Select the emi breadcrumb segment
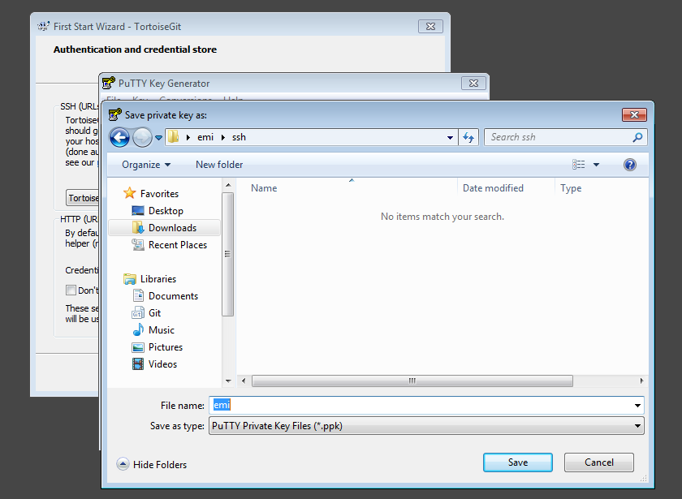682x499 pixels. 205,137
